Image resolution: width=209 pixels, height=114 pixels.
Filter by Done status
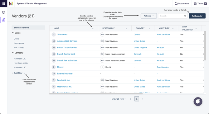click(16, 39)
